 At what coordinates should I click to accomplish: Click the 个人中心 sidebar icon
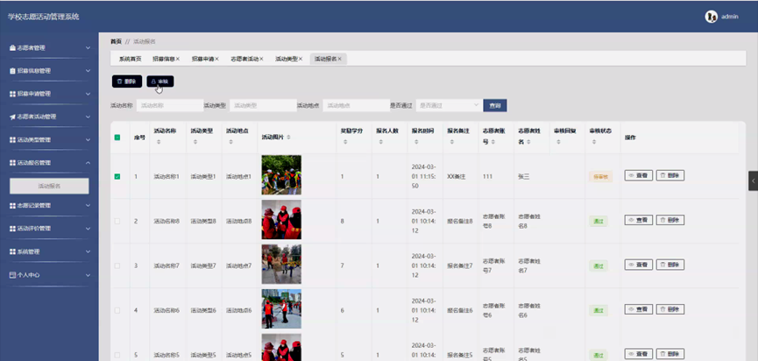[x=12, y=274]
